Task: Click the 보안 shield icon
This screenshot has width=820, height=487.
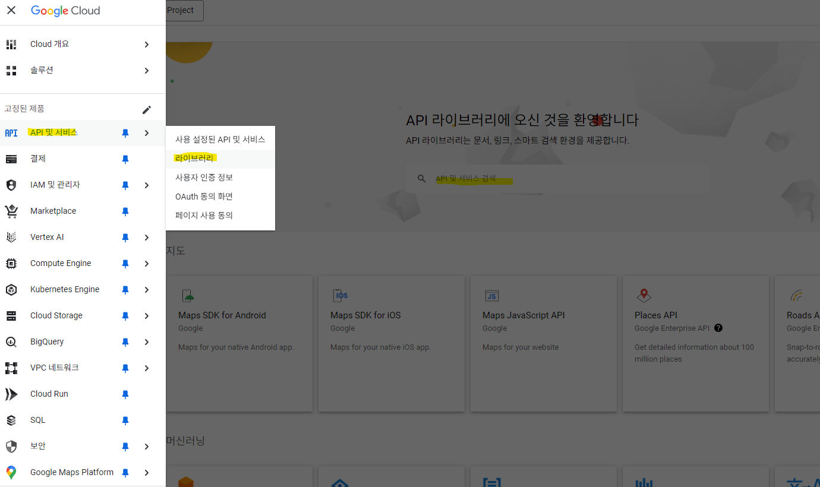Action: pos(11,447)
